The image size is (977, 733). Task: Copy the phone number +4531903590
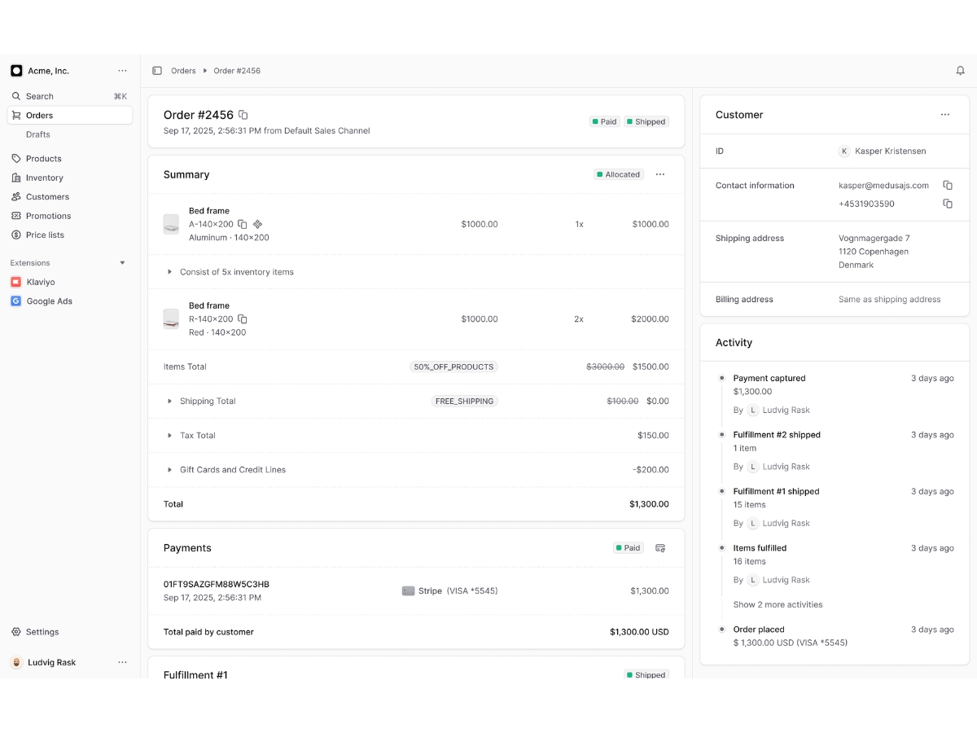[x=948, y=204]
